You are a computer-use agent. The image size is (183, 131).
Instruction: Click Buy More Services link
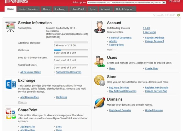tap(119, 88)
